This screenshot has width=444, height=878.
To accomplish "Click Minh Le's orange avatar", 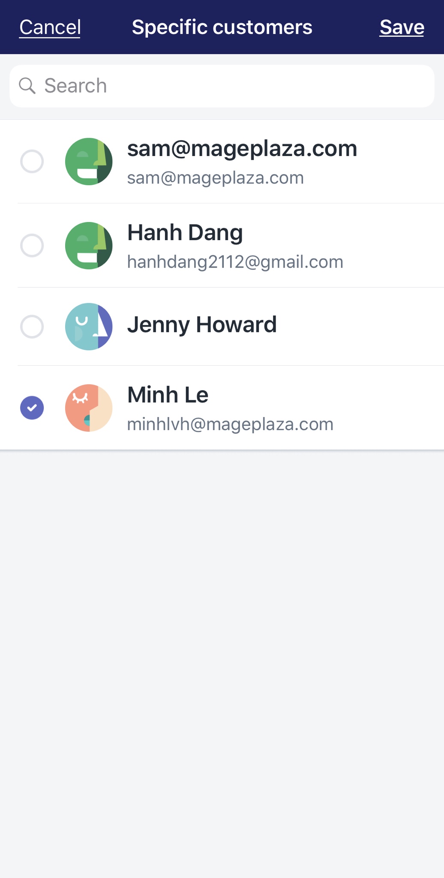I will point(89,408).
